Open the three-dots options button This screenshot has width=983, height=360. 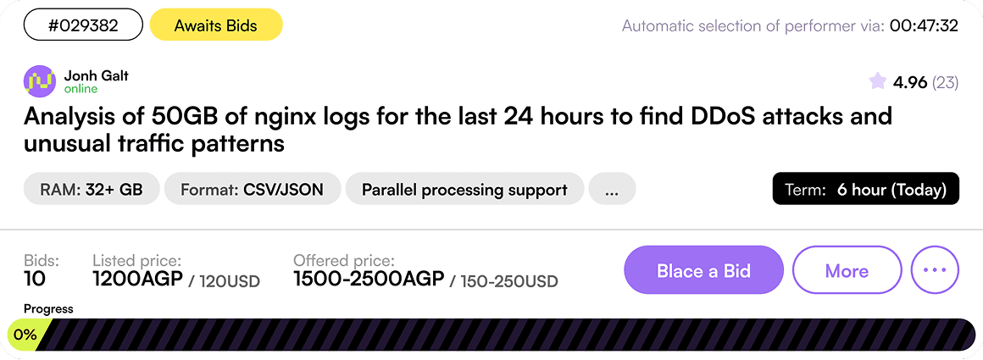tap(935, 270)
